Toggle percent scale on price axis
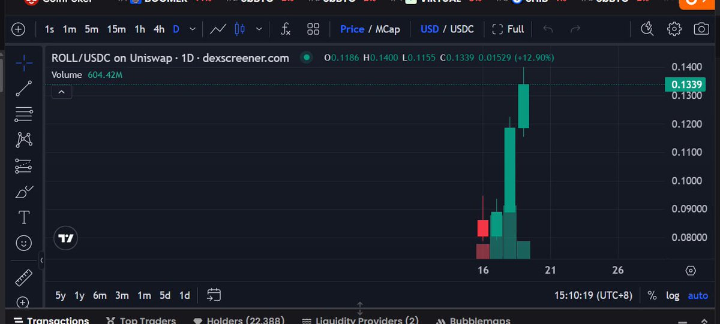The width and height of the screenshot is (720, 324). [x=652, y=295]
